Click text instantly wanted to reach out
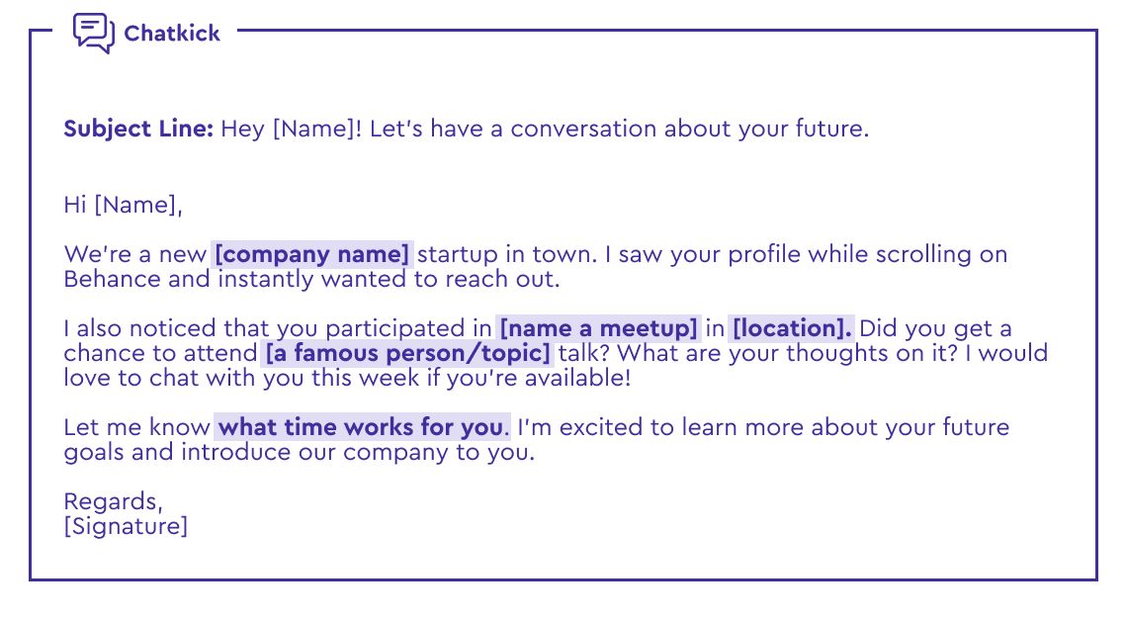Image resolution: width=1127 pixels, height=621 pixels. [389, 279]
